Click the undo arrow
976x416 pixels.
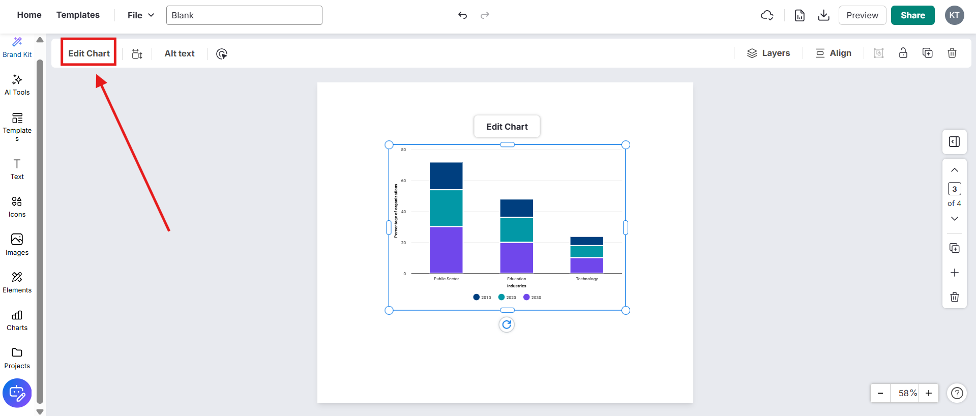tap(462, 15)
